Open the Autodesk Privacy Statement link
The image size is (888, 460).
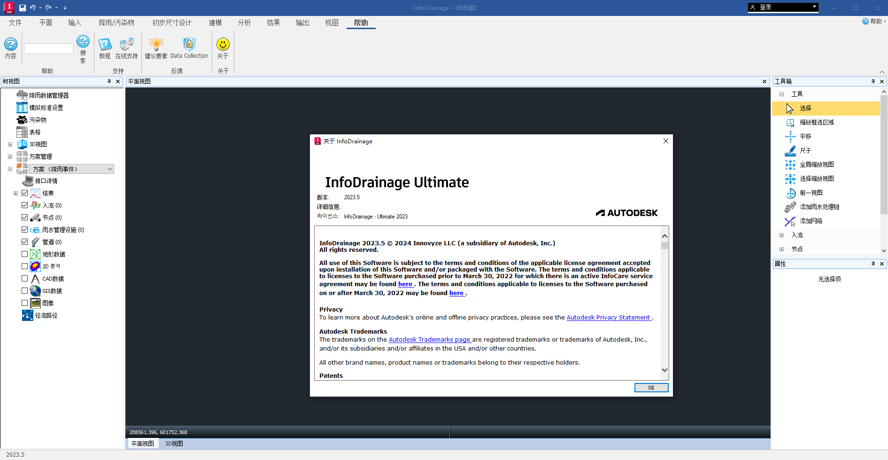coord(609,318)
